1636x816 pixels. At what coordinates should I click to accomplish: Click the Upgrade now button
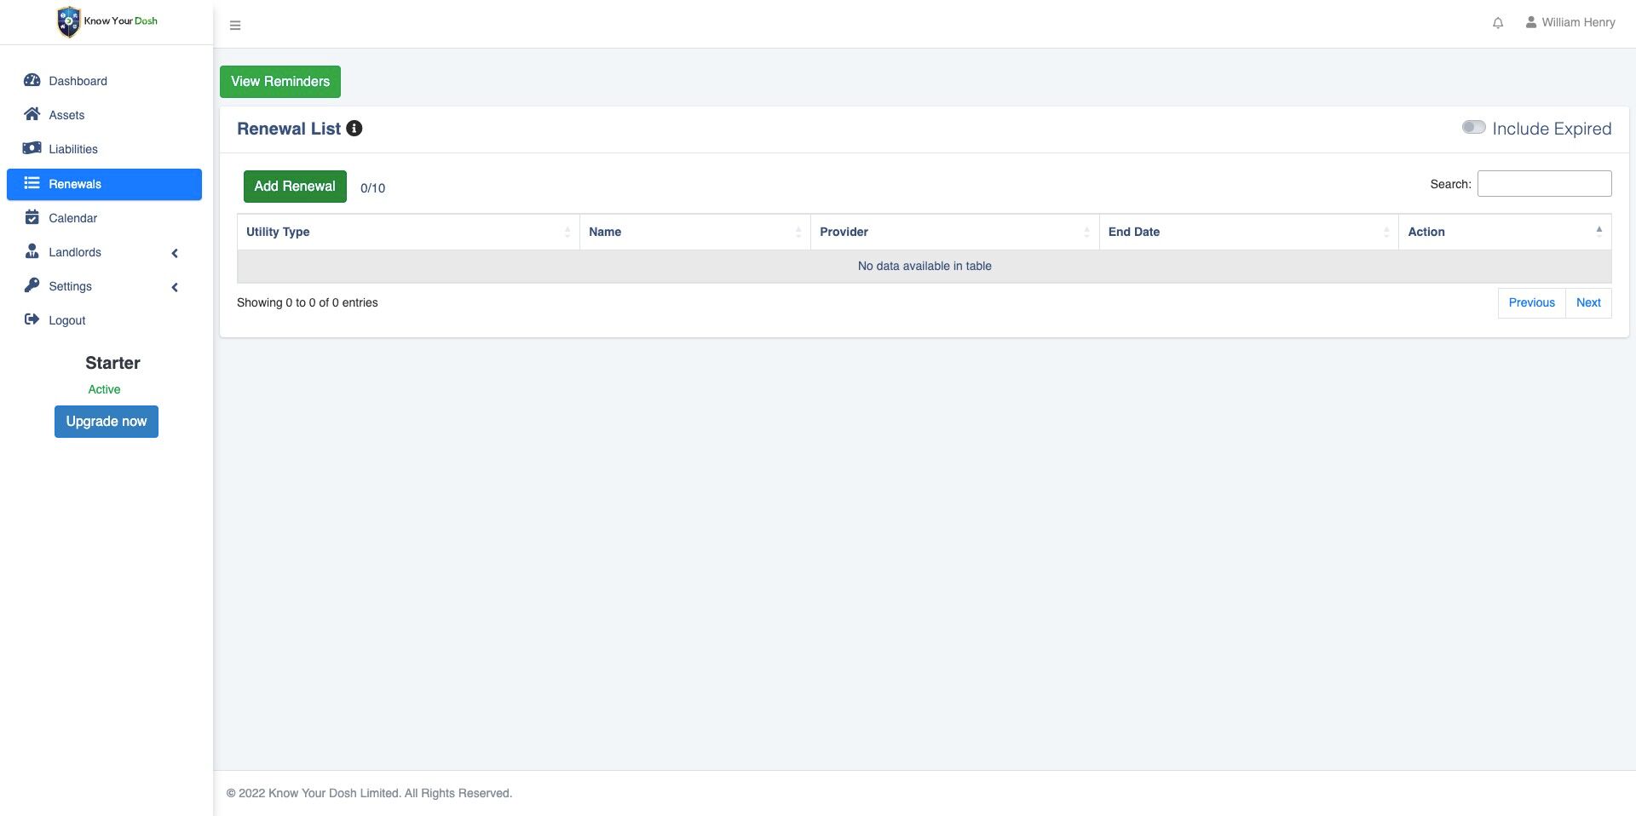(107, 422)
